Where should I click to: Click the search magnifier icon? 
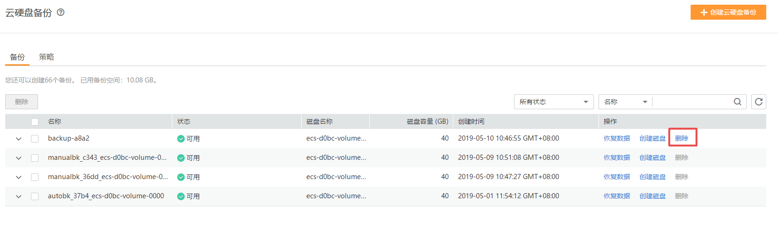(738, 102)
